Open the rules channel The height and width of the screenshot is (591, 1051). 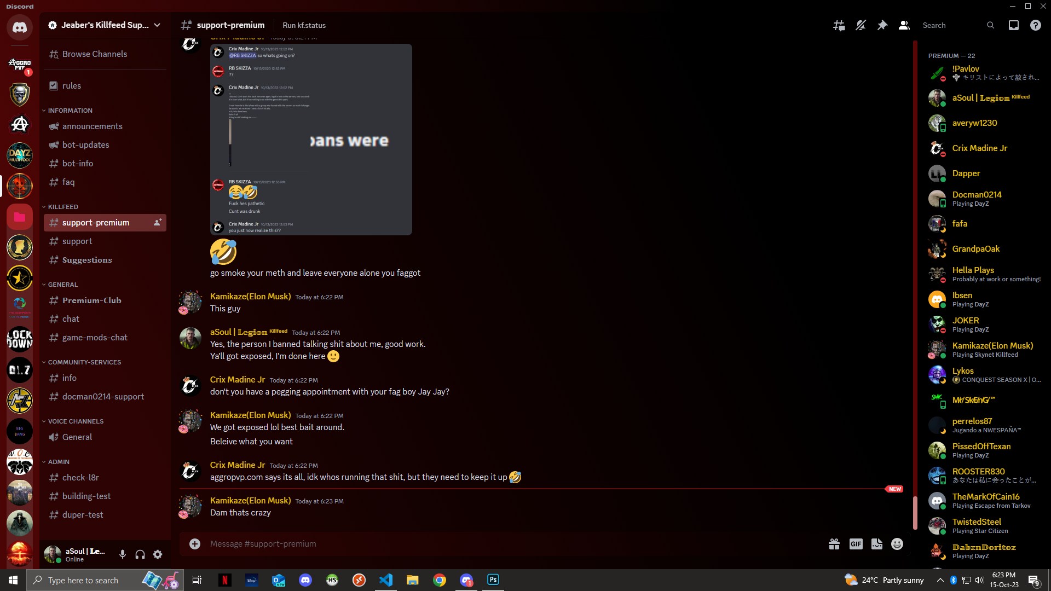(105, 86)
